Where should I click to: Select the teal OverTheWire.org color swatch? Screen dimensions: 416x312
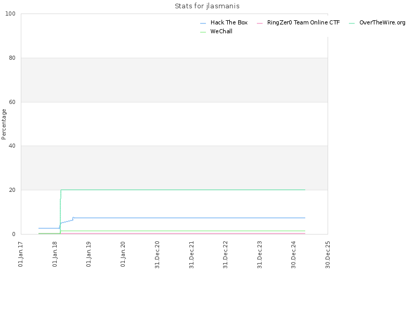[352, 23]
